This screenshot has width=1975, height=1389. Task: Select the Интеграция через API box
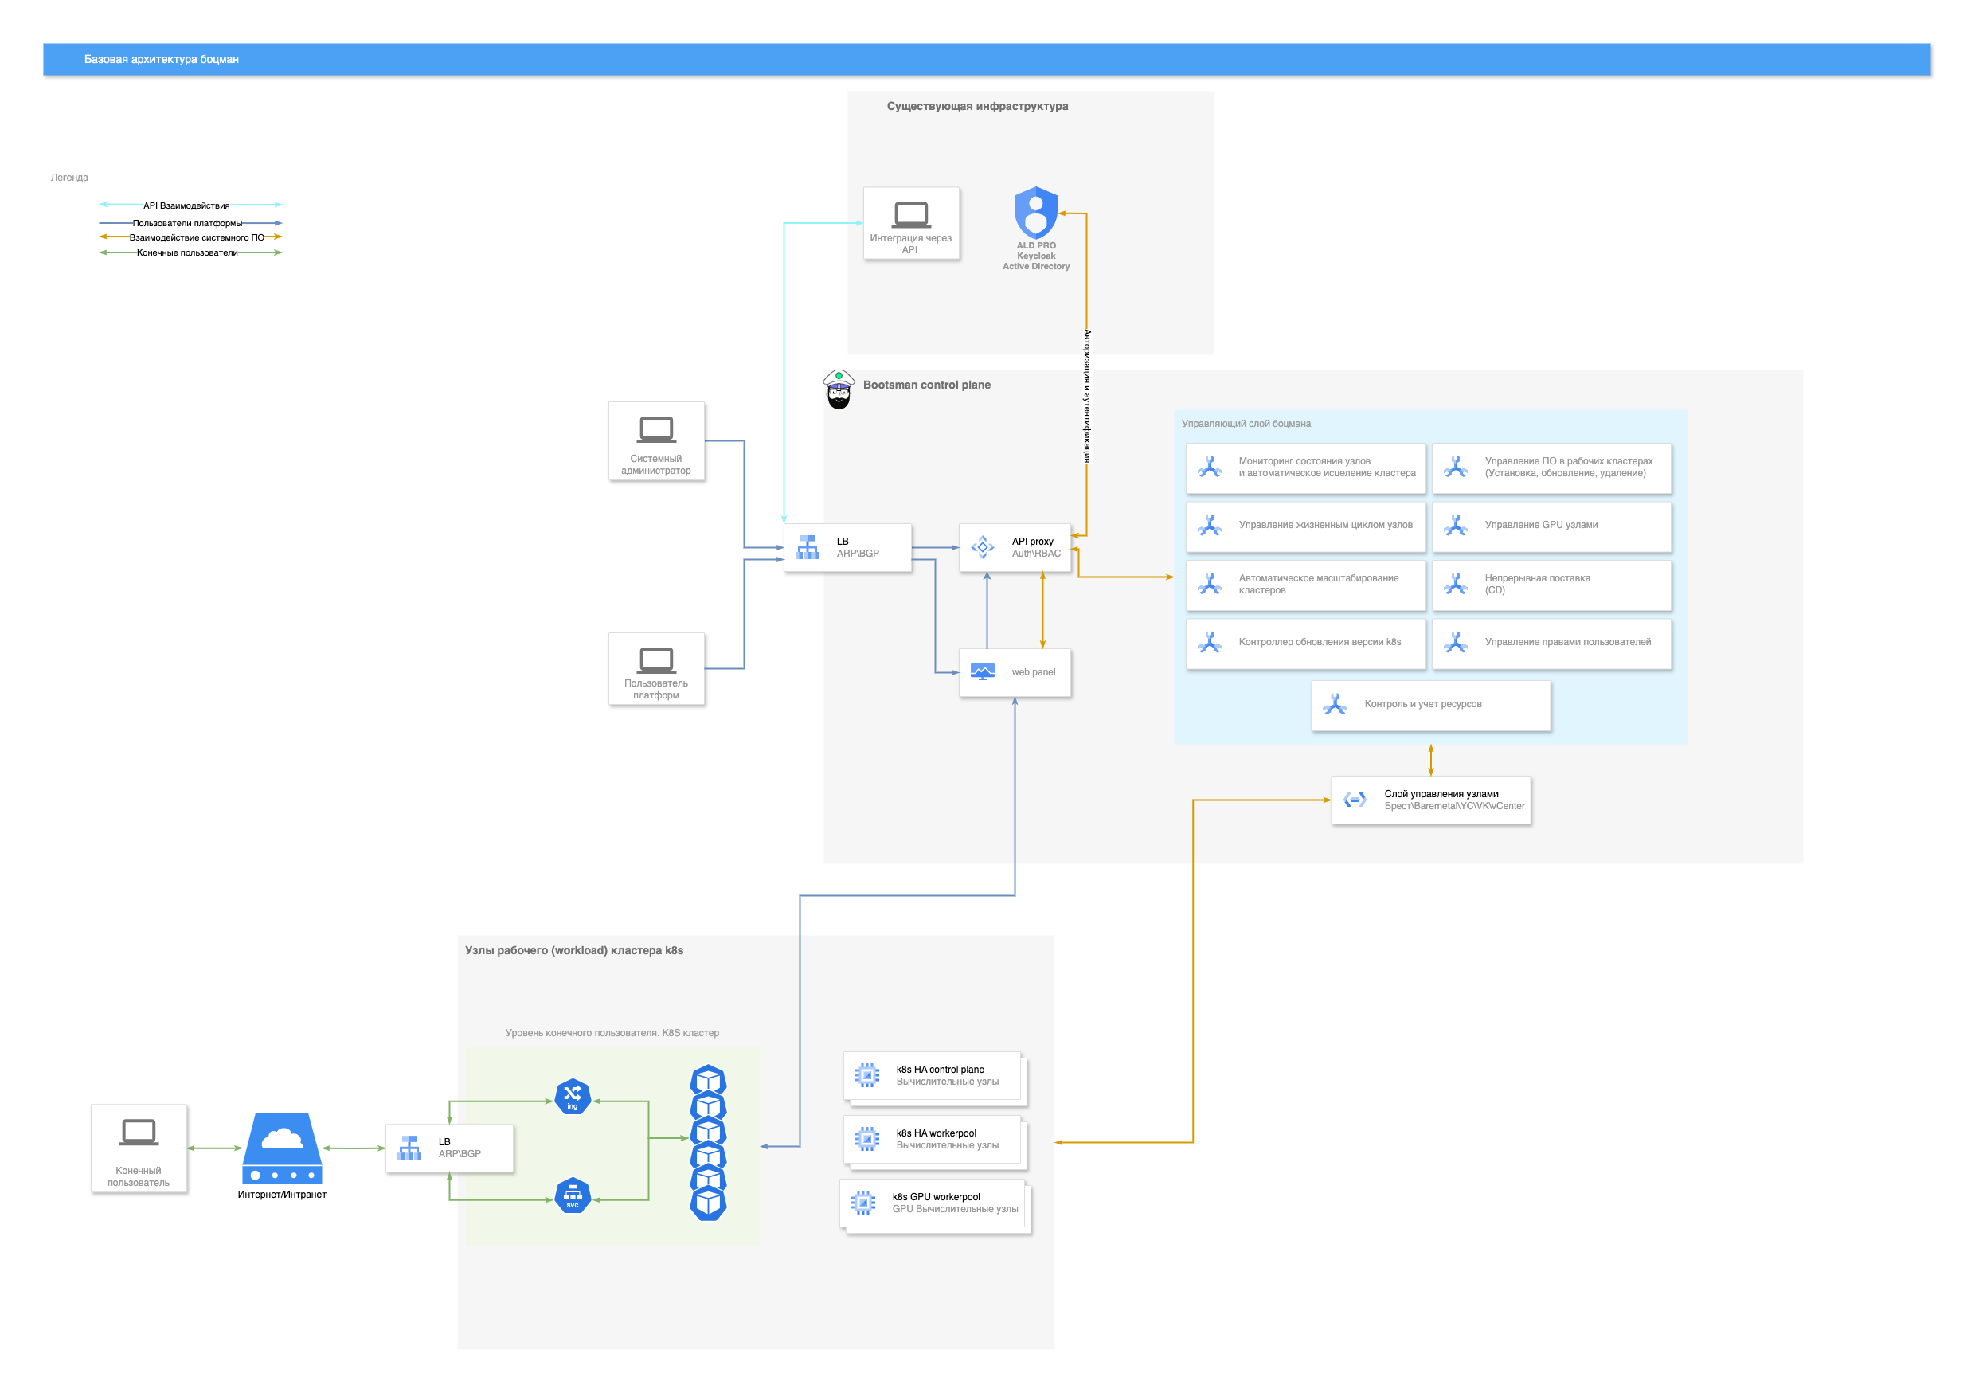click(x=911, y=224)
